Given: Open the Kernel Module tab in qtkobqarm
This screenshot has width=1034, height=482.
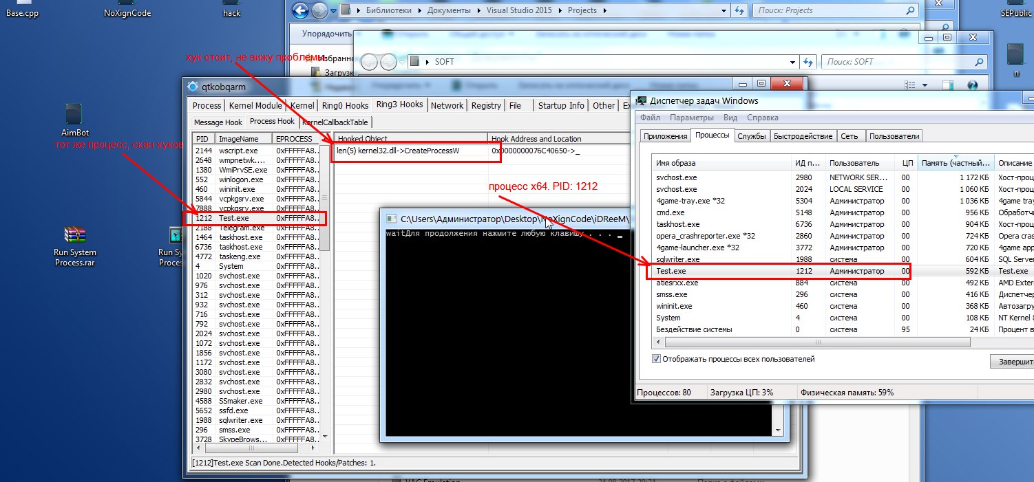Looking at the screenshot, I should click(x=255, y=106).
